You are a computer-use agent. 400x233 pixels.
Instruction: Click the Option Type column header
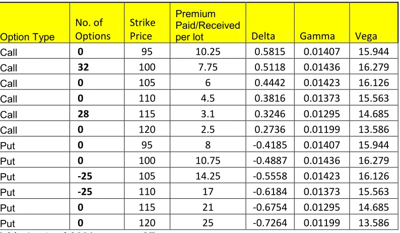point(35,23)
